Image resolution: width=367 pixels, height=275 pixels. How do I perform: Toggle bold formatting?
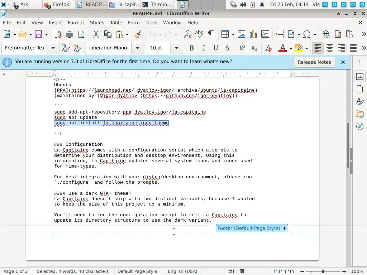tap(192, 48)
